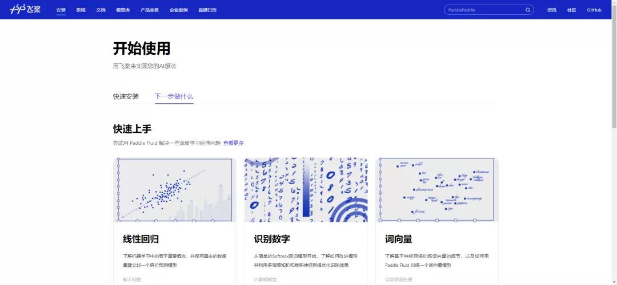Click the text 用飞桨来实现您的AI想法

coord(145,66)
